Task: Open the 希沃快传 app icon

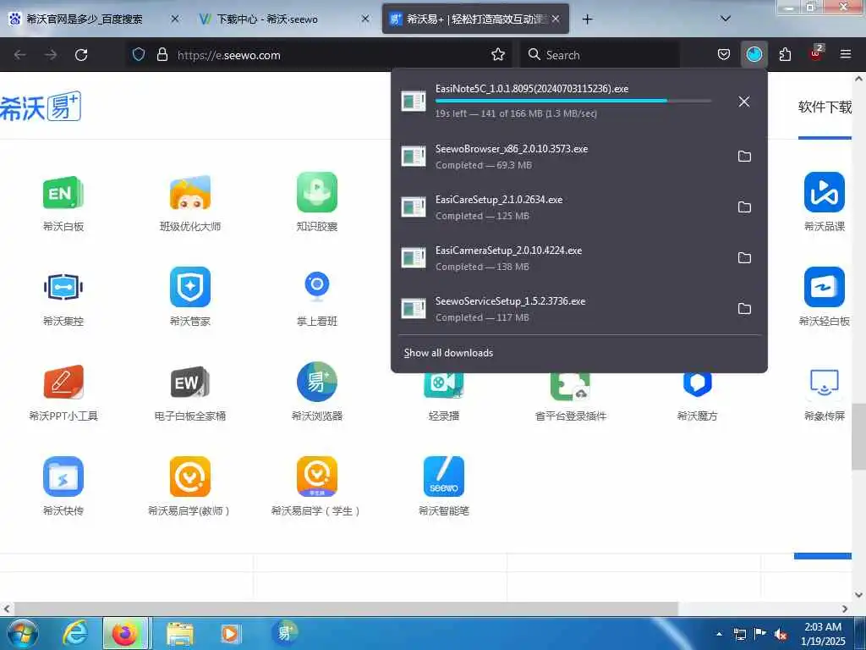Action: pyautogui.click(x=63, y=476)
